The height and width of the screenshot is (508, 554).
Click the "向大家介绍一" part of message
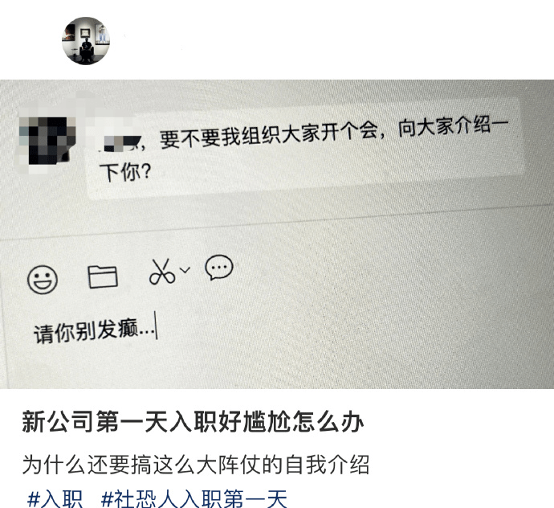(x=453, y=127)
